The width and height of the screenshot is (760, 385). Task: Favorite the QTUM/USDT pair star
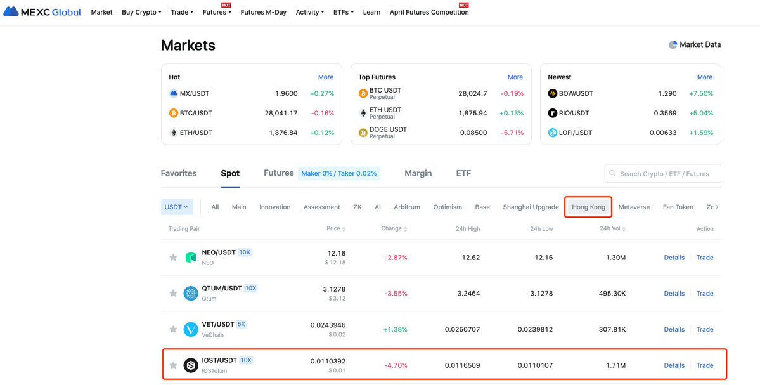click(173, 294)
